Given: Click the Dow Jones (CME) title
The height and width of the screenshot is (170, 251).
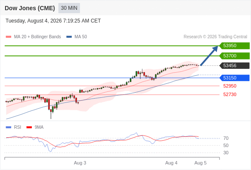Looking at the screenshot, I should 30,8.
